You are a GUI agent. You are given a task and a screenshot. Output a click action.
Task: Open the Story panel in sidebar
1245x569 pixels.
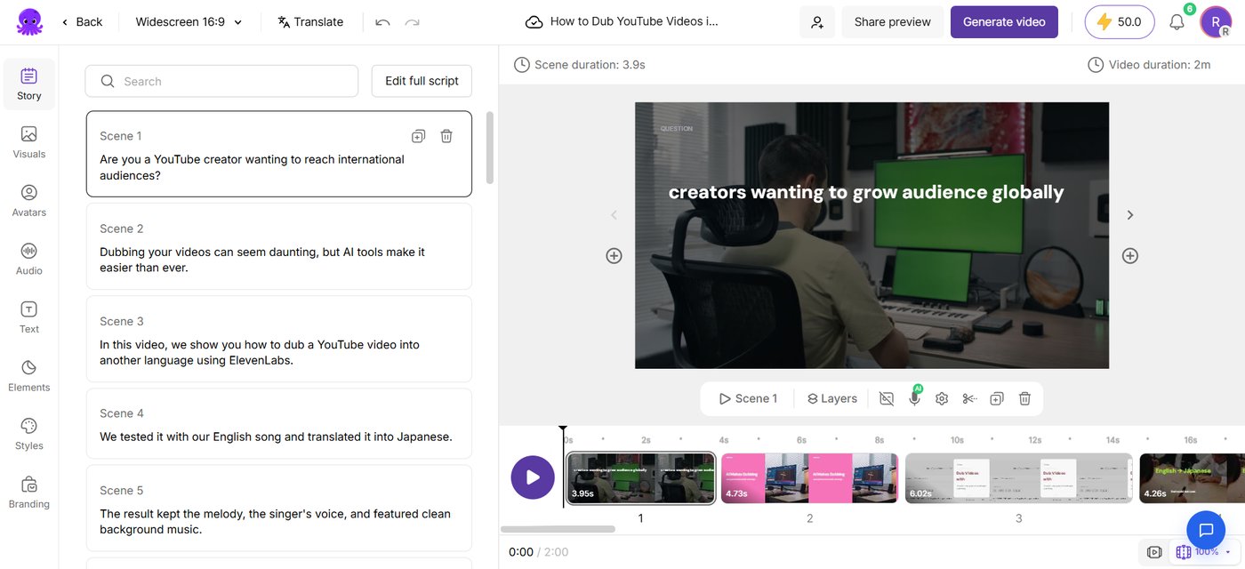click(29, 84)
